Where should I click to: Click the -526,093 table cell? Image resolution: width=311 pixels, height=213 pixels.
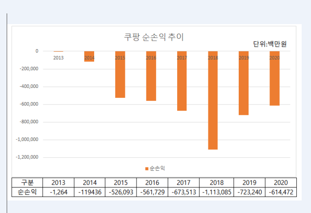[x=121, y=192]
